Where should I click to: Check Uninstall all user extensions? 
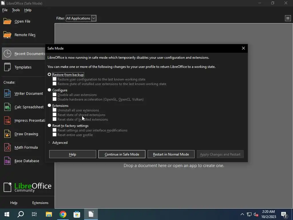click(x=54, y=110)
